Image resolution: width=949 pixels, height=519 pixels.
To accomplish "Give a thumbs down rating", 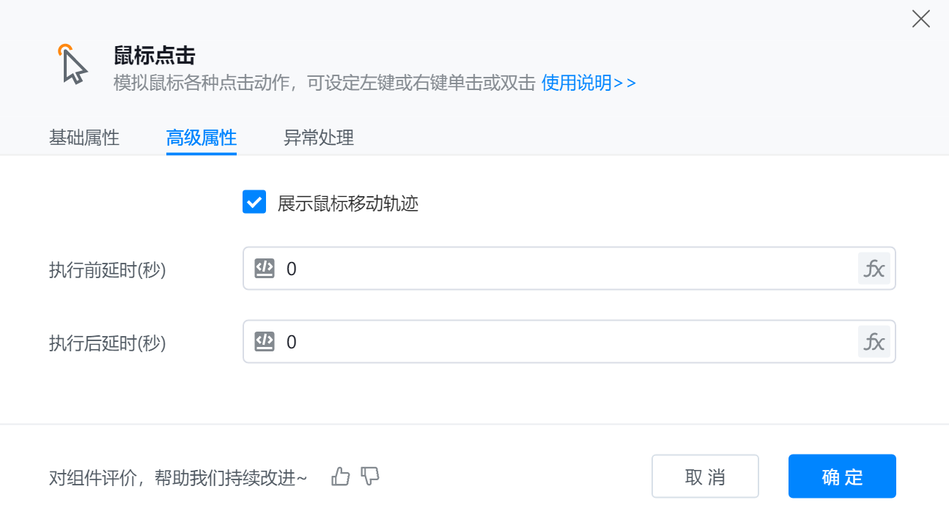I will click(371, 477).
